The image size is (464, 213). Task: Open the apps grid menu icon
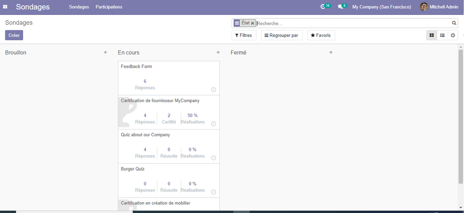5,7
